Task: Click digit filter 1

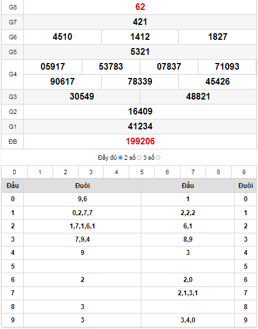Action: [40, 172]
